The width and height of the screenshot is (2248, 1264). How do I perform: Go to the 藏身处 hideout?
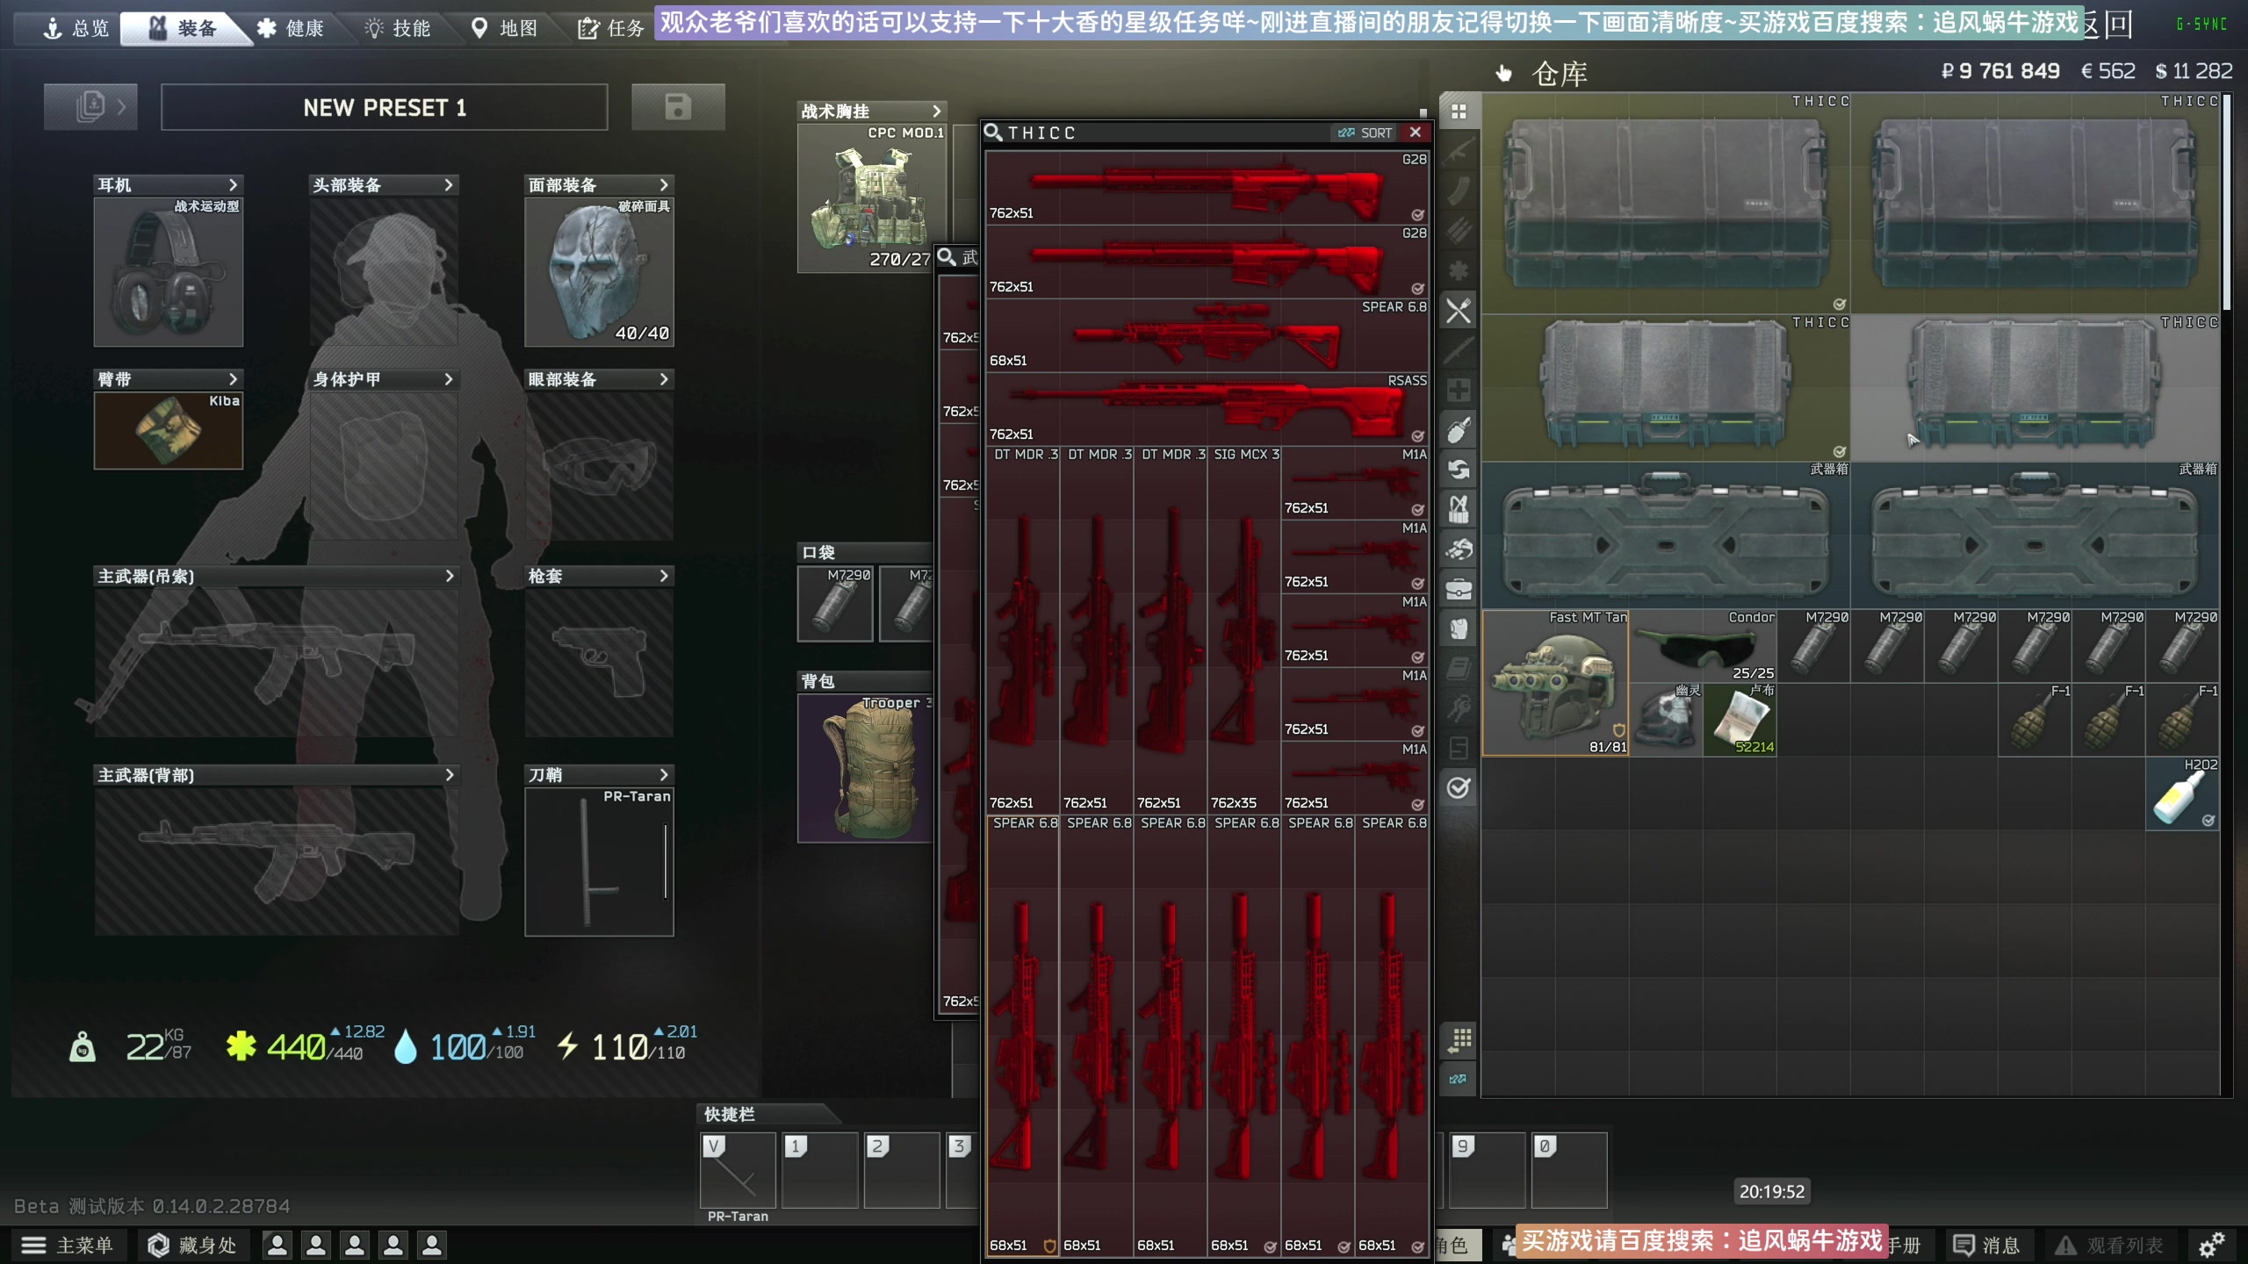click(x=192, y=1245)
